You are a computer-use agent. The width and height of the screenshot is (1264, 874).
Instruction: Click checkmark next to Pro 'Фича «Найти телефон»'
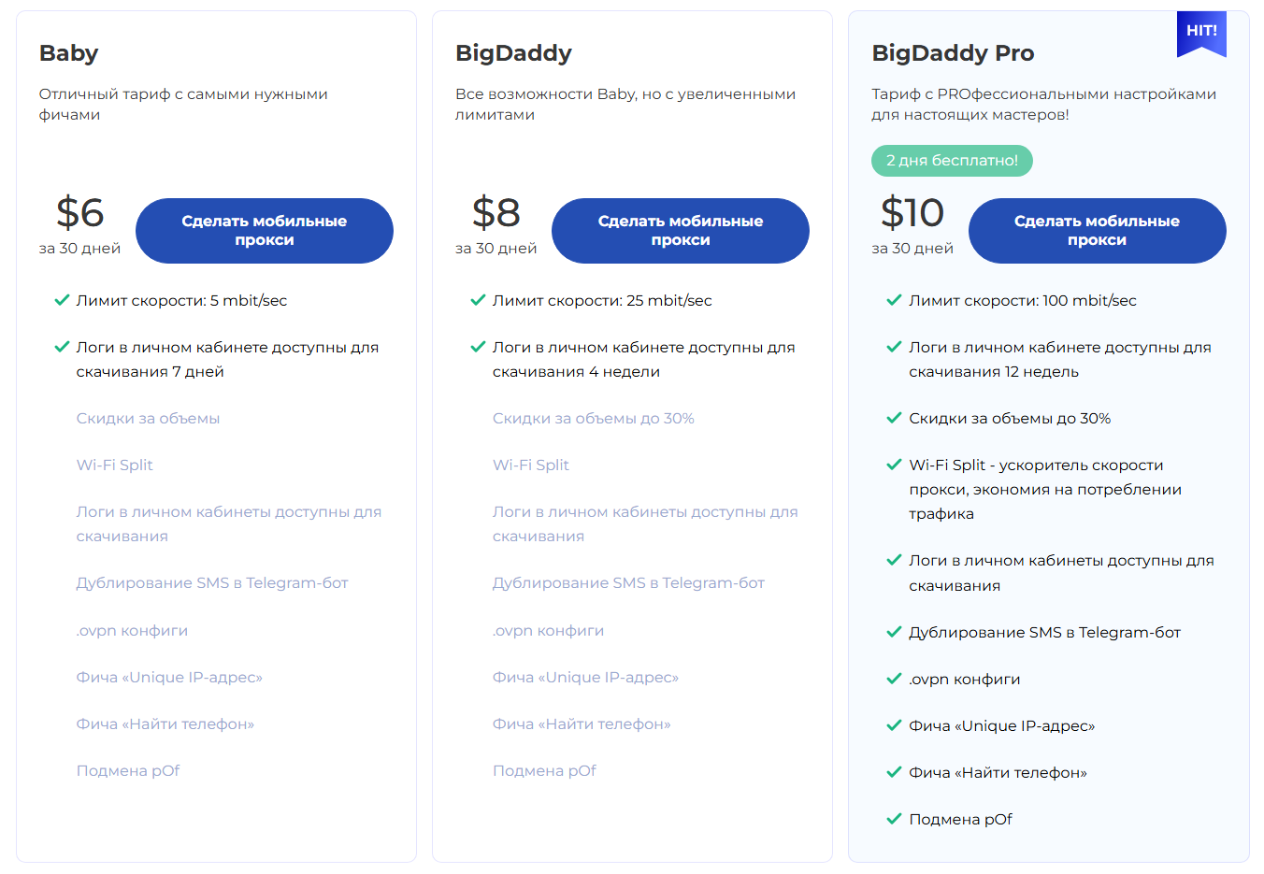tap(894, 772)
